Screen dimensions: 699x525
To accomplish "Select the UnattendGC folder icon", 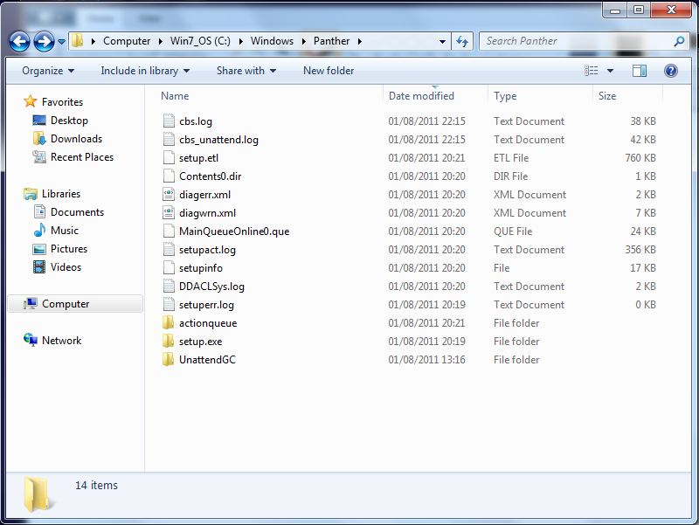I will [x=169, y=359].
